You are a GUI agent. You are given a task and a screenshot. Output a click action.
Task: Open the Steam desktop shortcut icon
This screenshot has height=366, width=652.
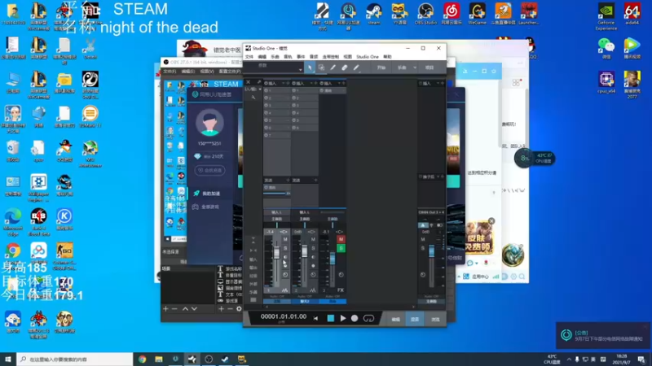374,14
